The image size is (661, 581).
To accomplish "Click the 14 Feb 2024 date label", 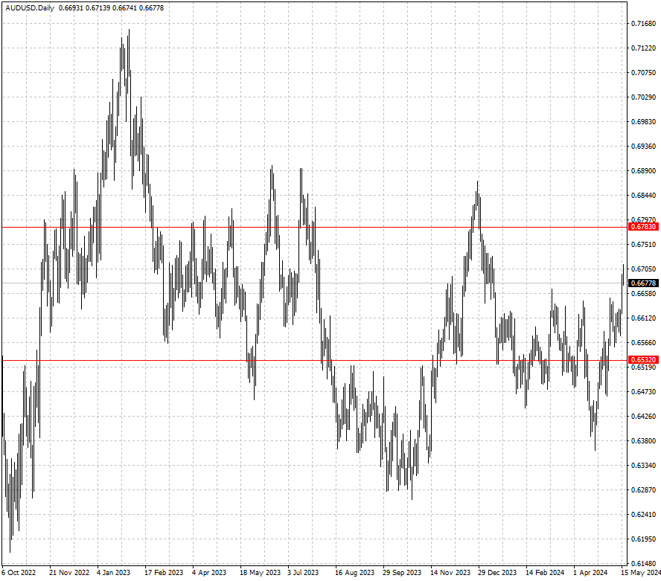I will click(545, 573).
